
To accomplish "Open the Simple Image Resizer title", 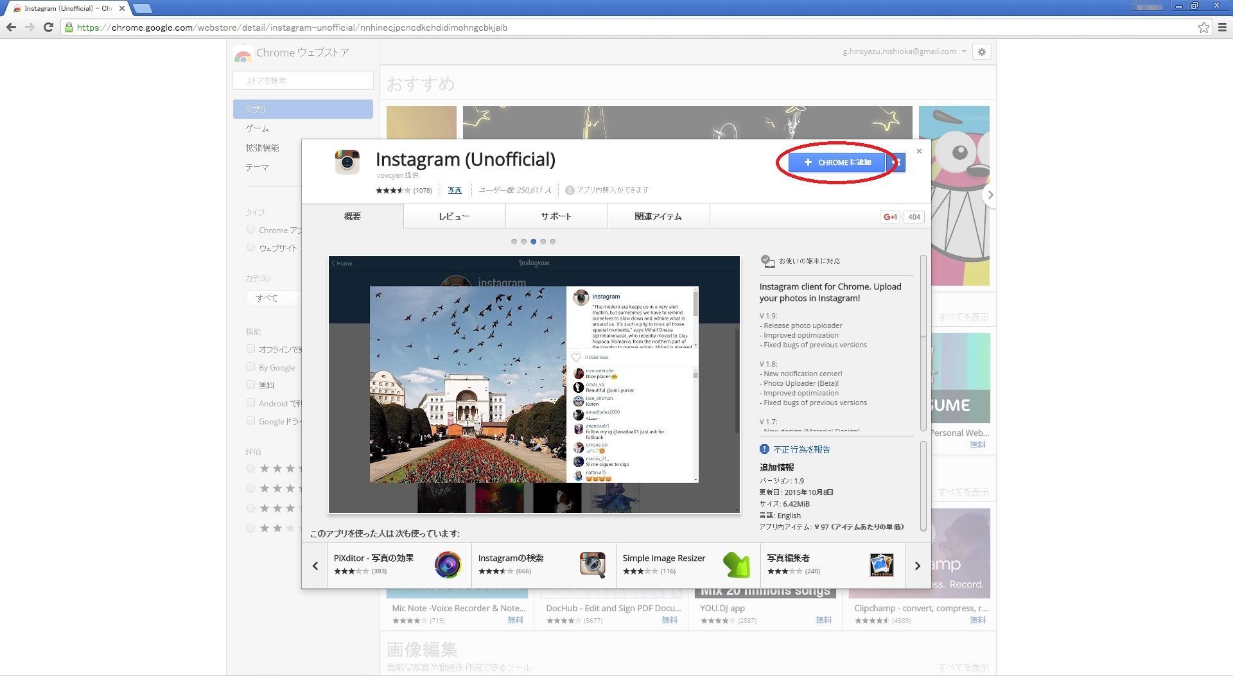I will [663, 558].
